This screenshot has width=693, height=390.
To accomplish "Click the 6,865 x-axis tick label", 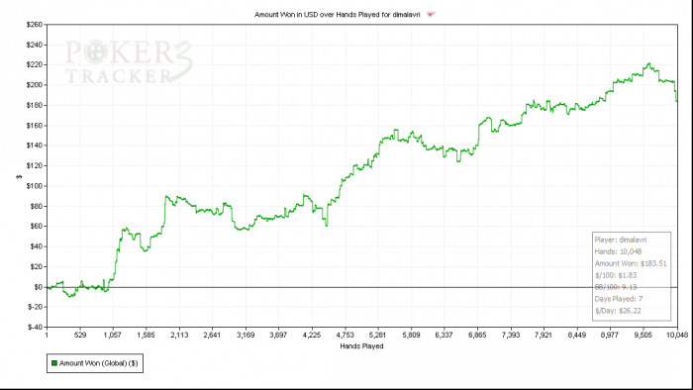I will click(477, 335).
